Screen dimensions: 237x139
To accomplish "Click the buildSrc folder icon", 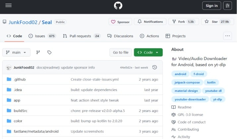I will click(9, 111).
